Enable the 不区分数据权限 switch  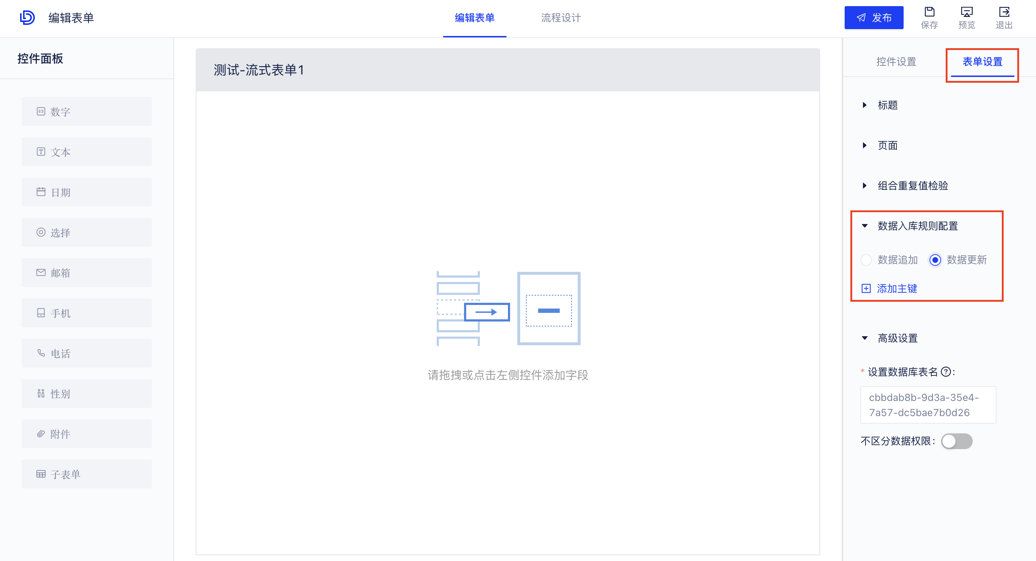(957, 441)
